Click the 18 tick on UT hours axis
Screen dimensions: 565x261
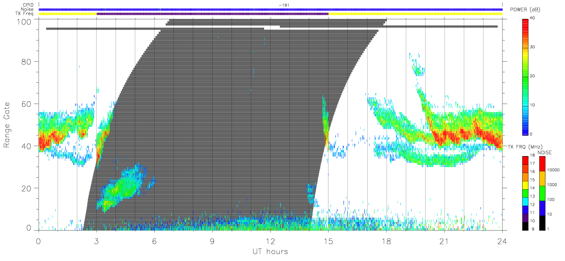386,241
